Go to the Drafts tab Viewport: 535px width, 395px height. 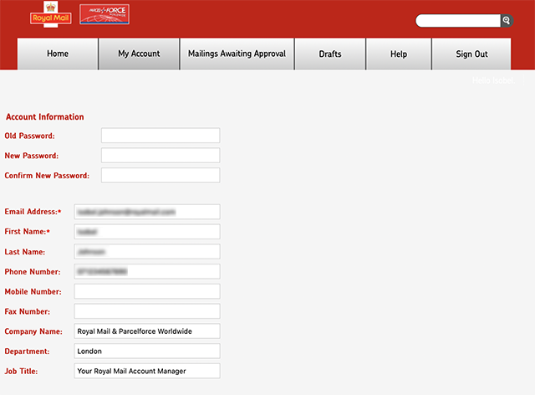(x=330, y=54)
